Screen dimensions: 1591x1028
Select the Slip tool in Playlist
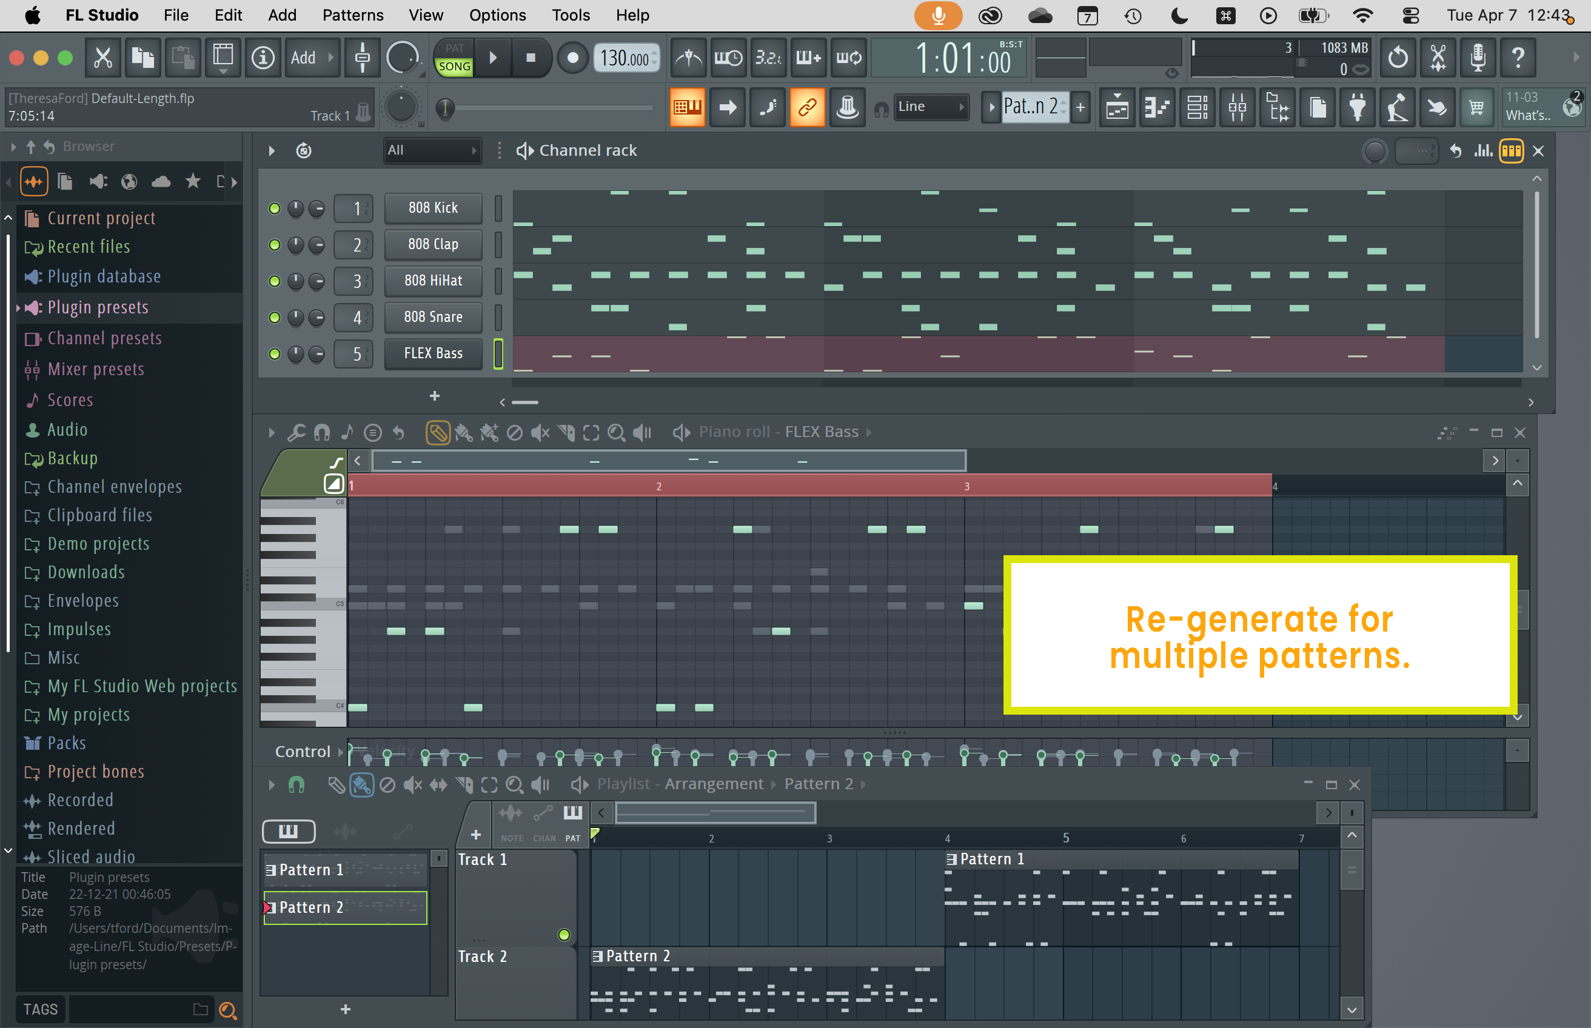coord(438,785)
